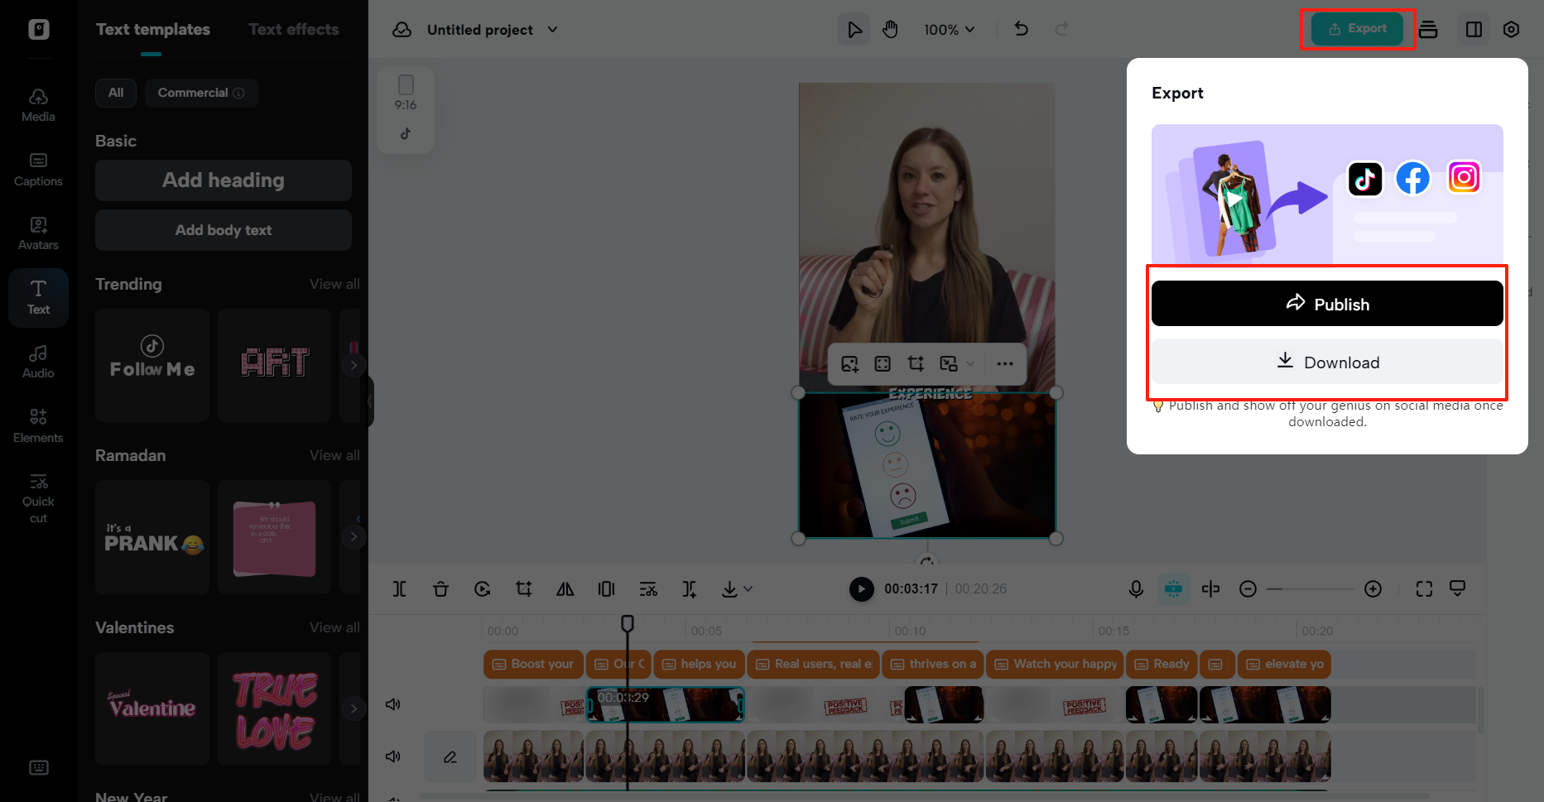Screen dimensions: 1544x802
Task: Open the Avatars panel
Action: [38, 231]
